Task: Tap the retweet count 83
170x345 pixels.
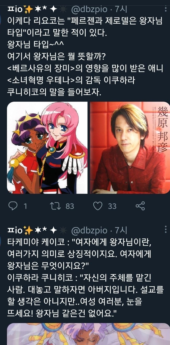Action: click(x=70, y=206)
